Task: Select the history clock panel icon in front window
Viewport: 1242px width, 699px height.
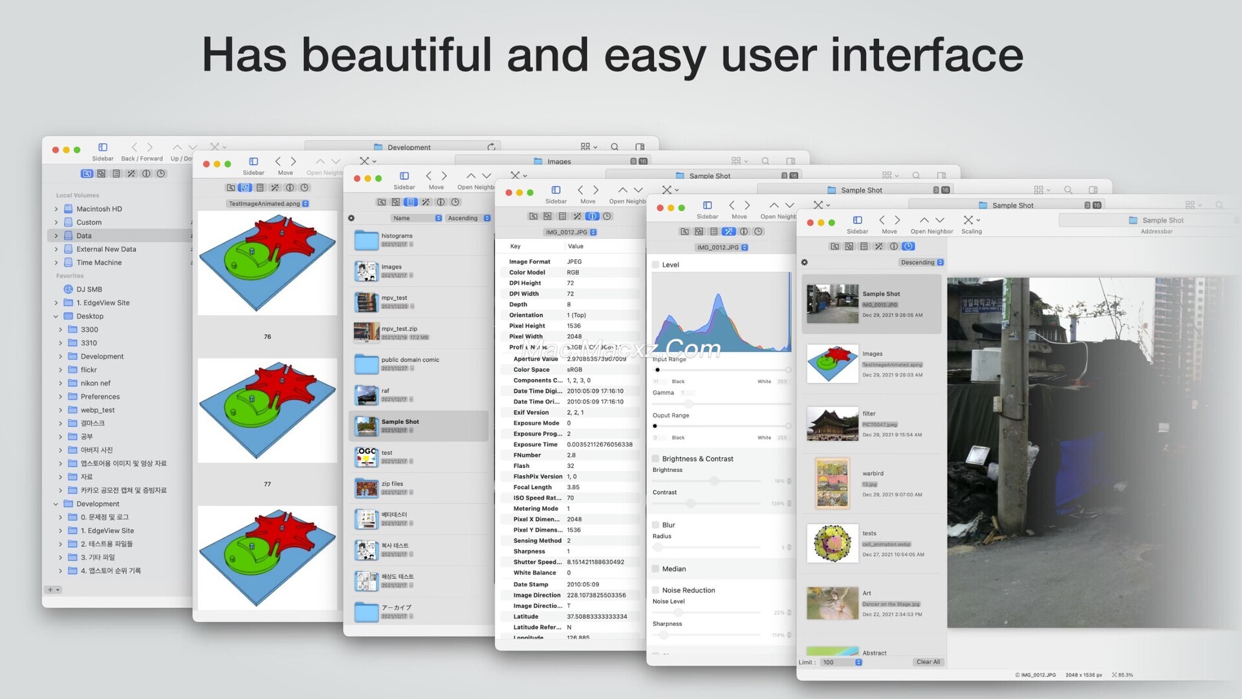Action: tap(909, 246)
